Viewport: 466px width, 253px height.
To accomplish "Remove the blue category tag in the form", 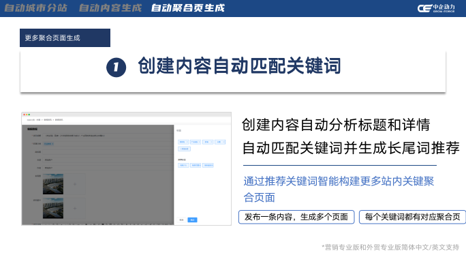I will 52,144.
